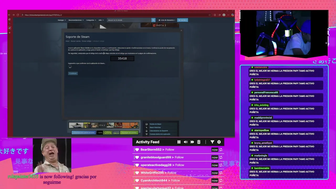This screenshot has width=336, height=189.
Task: Bookmark the page with the star icon
Action: (x=209, y=15)
